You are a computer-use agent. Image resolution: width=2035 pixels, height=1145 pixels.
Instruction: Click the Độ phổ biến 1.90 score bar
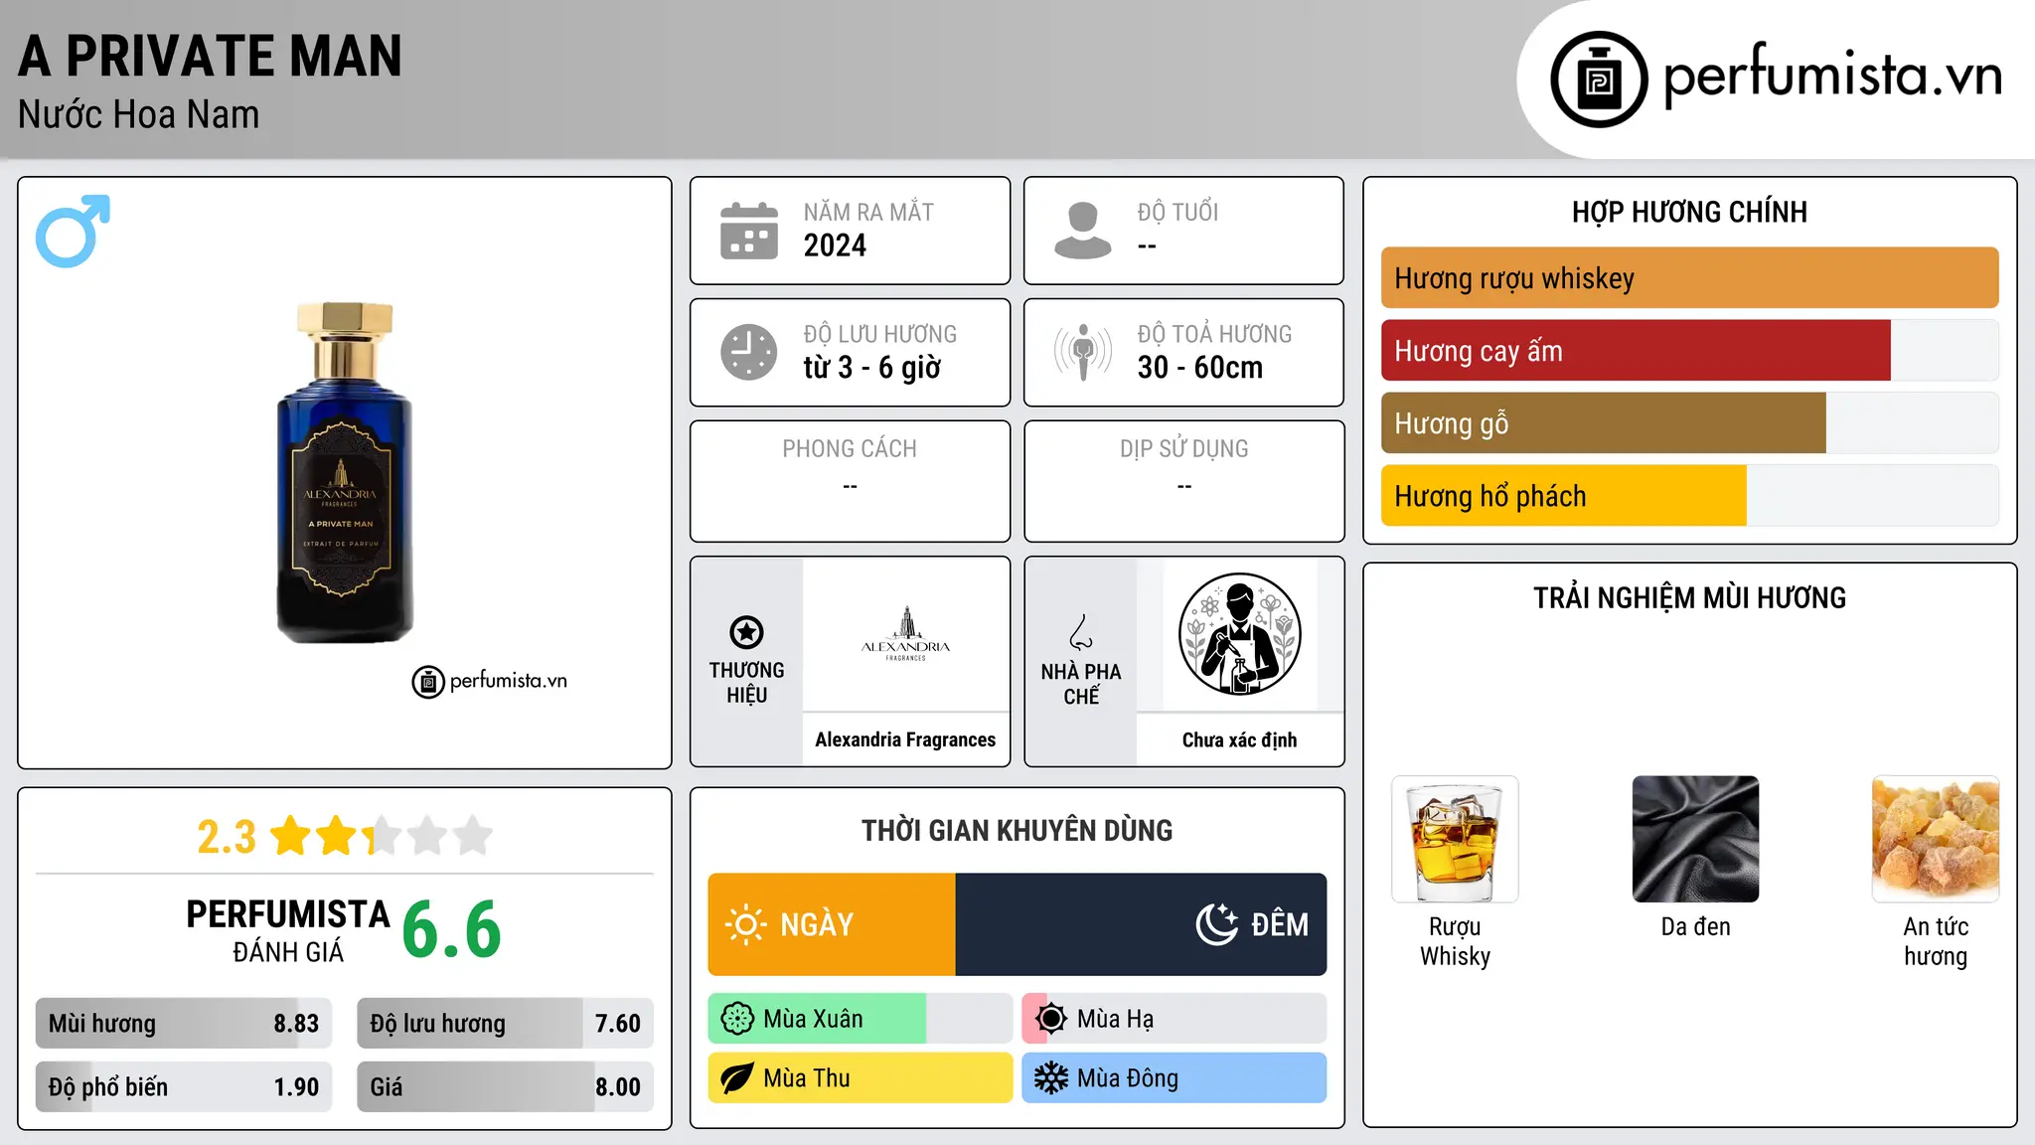coord(184,1087)
